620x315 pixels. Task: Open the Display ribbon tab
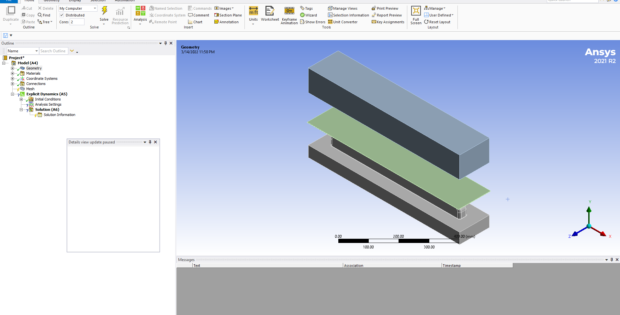(x=75, y=1)
